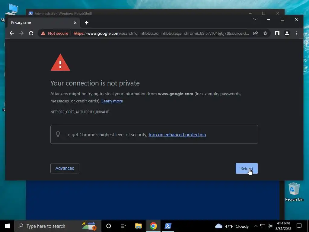Click the volume speaker tray icon

click(x=270, y=226)
